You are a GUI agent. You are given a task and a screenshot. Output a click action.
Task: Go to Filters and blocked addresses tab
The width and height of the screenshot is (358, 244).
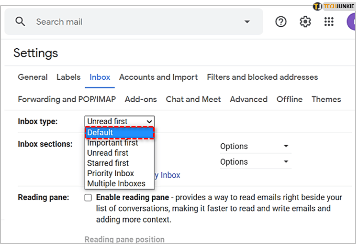(262, 77)
